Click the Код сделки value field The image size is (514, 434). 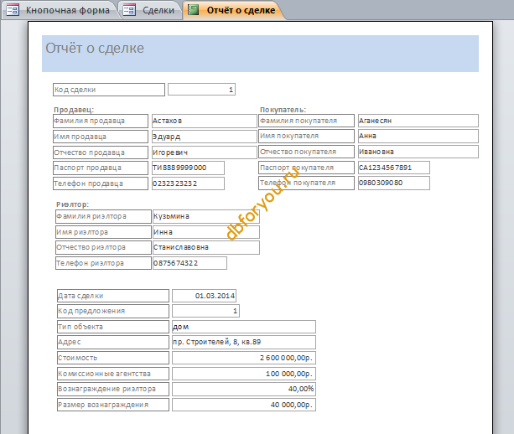[x=201, y=90]
